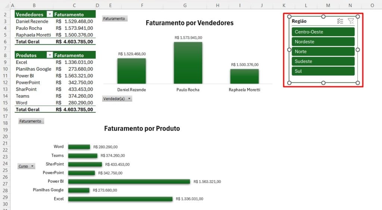Image resolution: width=382 pixels, height=210 pixels.
Task: Click the Word horizontal bar
Action: click(x=79, y=147)
